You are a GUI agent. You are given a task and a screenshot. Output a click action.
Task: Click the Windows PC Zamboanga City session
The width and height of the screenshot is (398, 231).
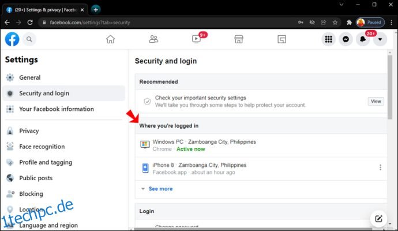tap(261, 146)
